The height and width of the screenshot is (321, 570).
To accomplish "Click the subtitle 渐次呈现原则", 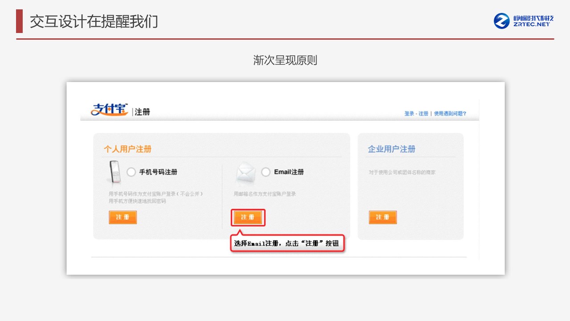I will (x=285, y=61).
